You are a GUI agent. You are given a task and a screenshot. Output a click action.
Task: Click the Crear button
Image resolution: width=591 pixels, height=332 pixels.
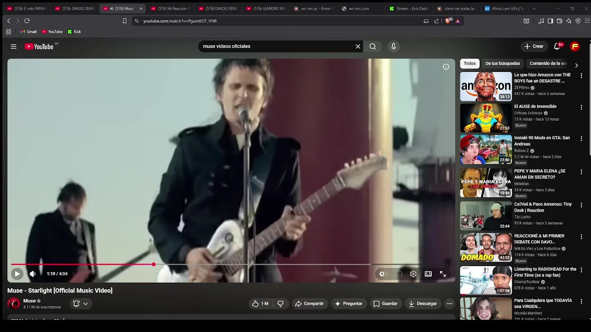coord(534,47)
